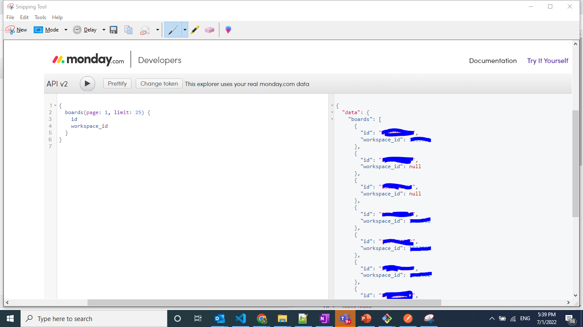Image resolution: width=583 pixels, height=327 pixels.
Task: Collapse the "boards" array in results
Action: (332, 119)
